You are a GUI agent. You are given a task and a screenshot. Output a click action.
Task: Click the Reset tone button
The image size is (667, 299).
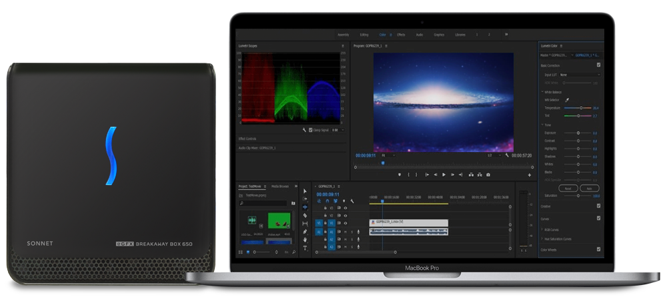coord(568,188)
